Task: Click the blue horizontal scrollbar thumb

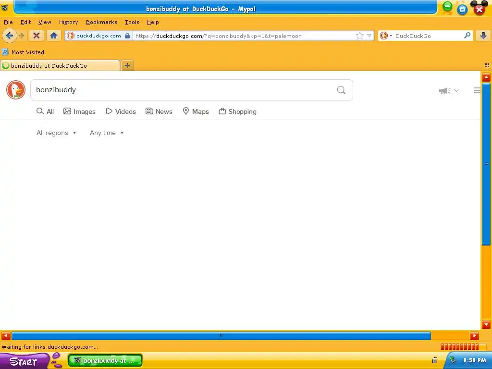Action: tap(221, 335)
